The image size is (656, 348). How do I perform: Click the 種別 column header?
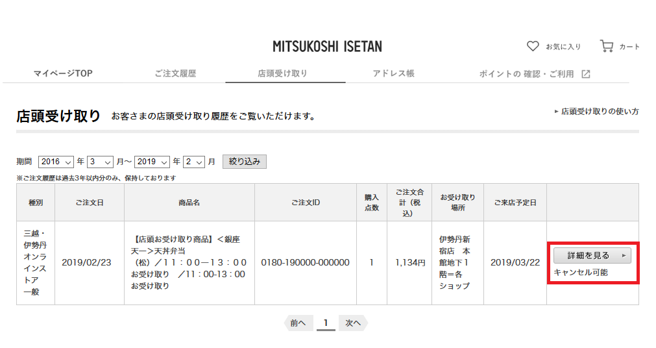(36, 203)
